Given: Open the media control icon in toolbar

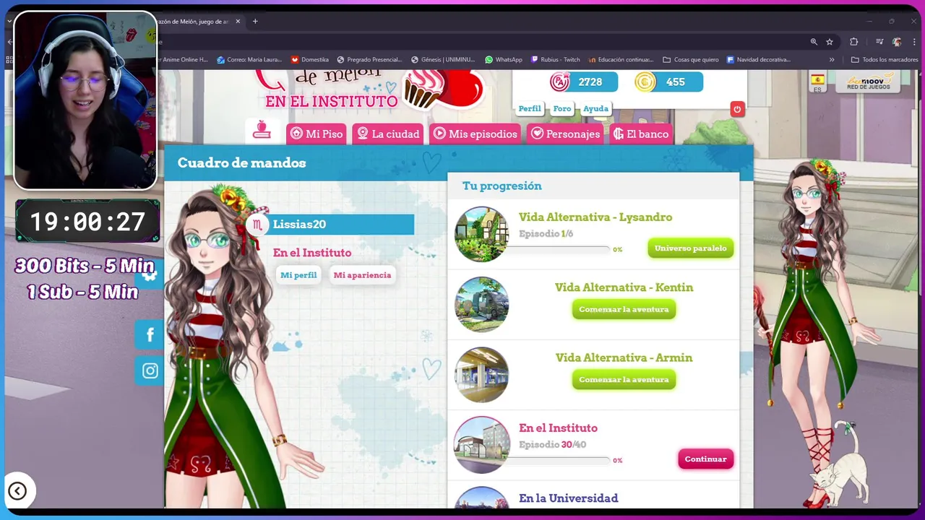Looking at the screenshot, I should tap(879, 42).
